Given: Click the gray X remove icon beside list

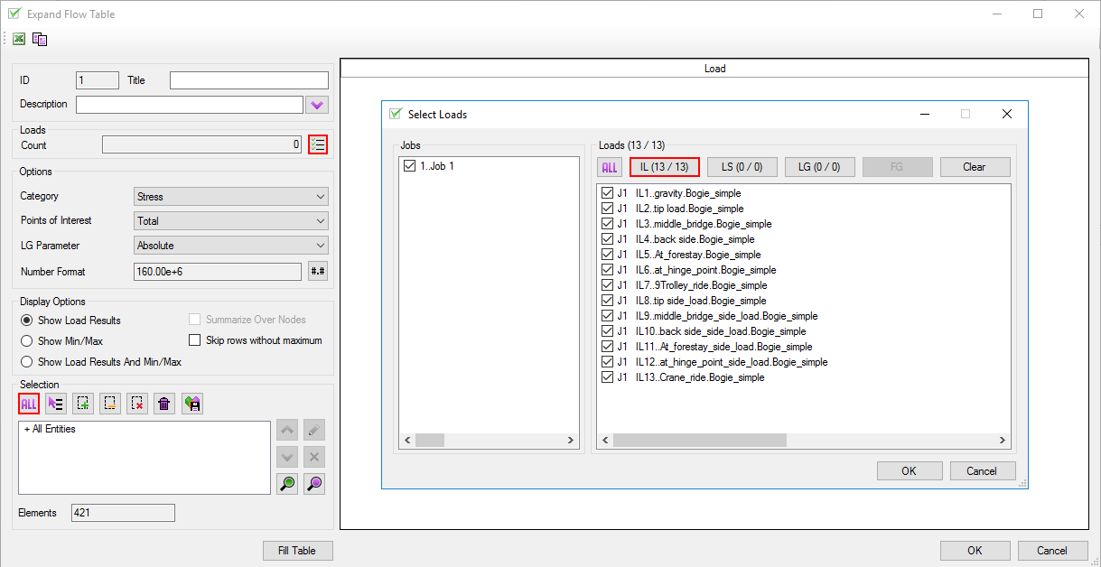Looking at the screenshot, I should (314, 457).
